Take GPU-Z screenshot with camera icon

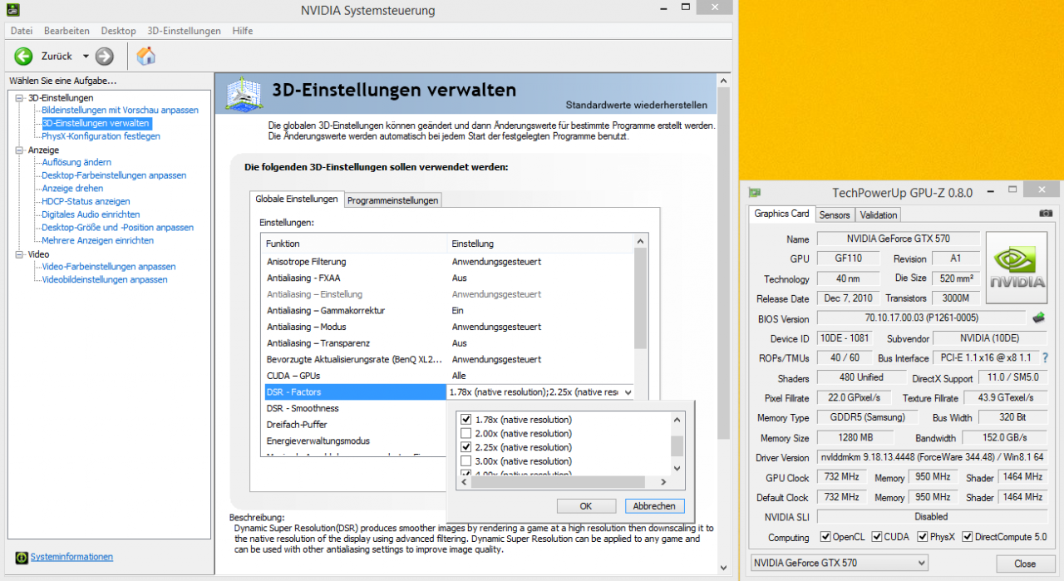(1046, 214)
